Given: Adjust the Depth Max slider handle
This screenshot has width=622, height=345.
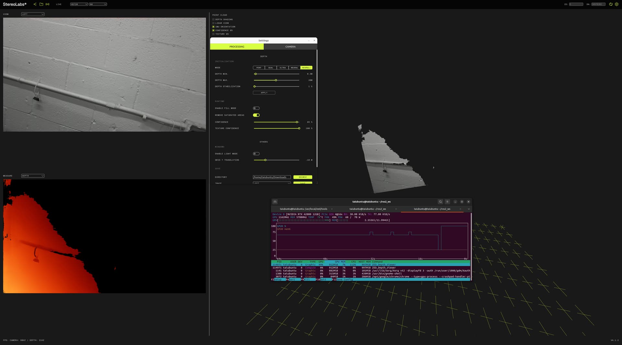Looking at the screenshot, I should [276, 80].
